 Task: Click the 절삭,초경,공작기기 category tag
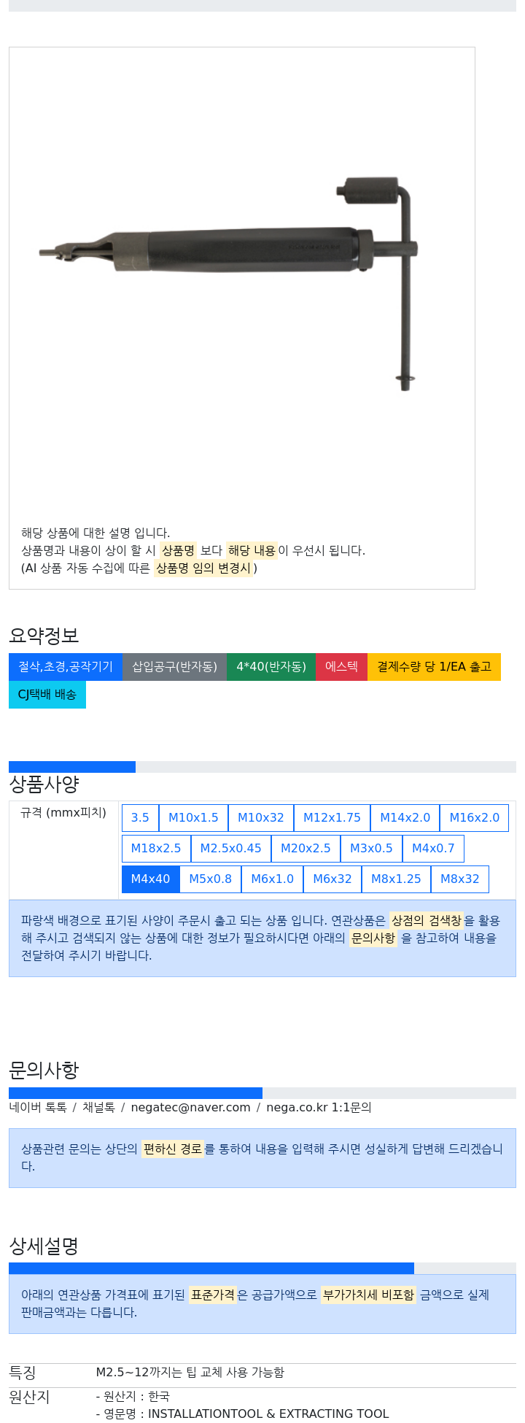click(66, 667)
